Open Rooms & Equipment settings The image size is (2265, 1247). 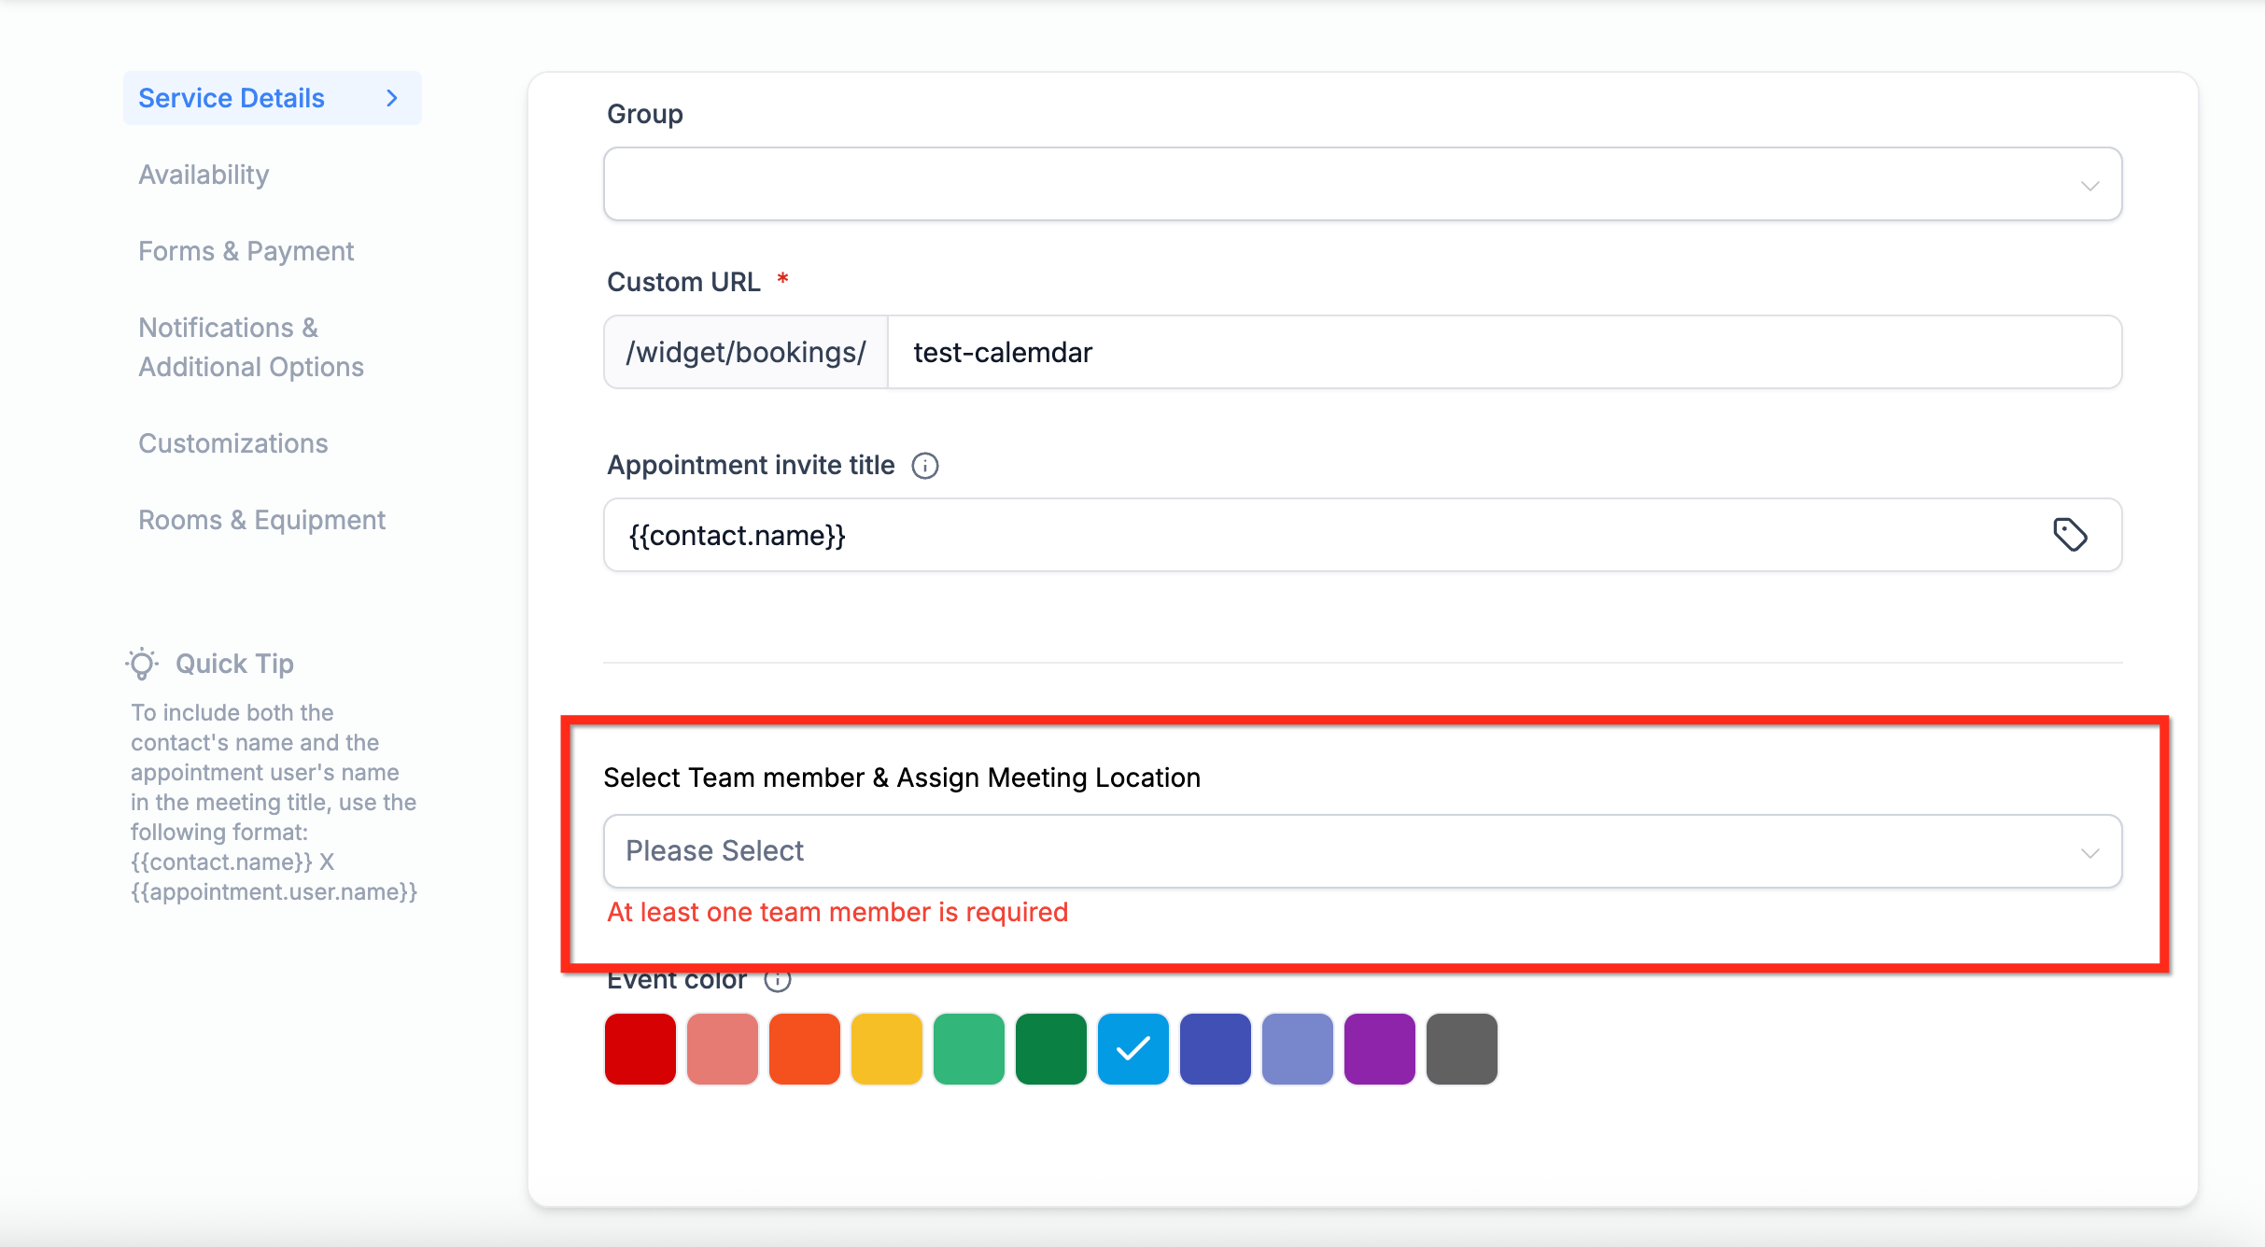[261, 520]
